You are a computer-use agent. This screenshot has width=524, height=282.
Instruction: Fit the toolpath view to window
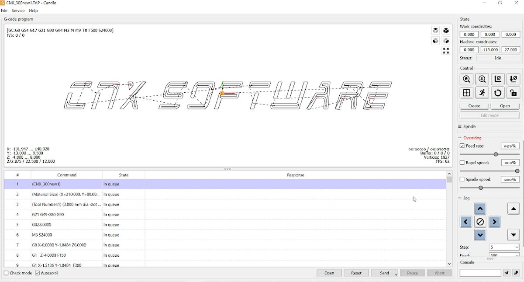[x=446, y=51]
